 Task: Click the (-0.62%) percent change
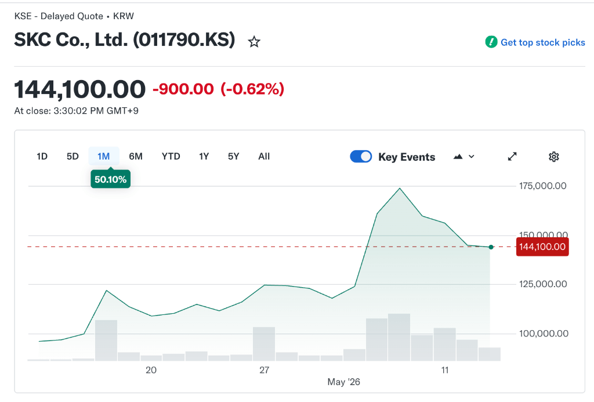[x=252, y=89]
